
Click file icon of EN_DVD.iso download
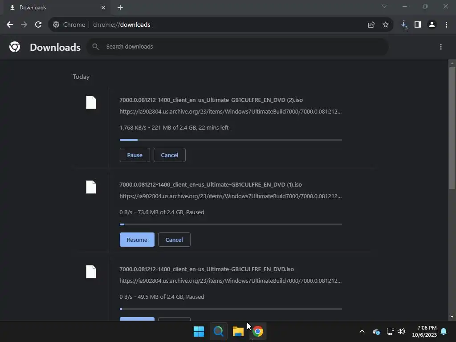click(x=91, y=272)
